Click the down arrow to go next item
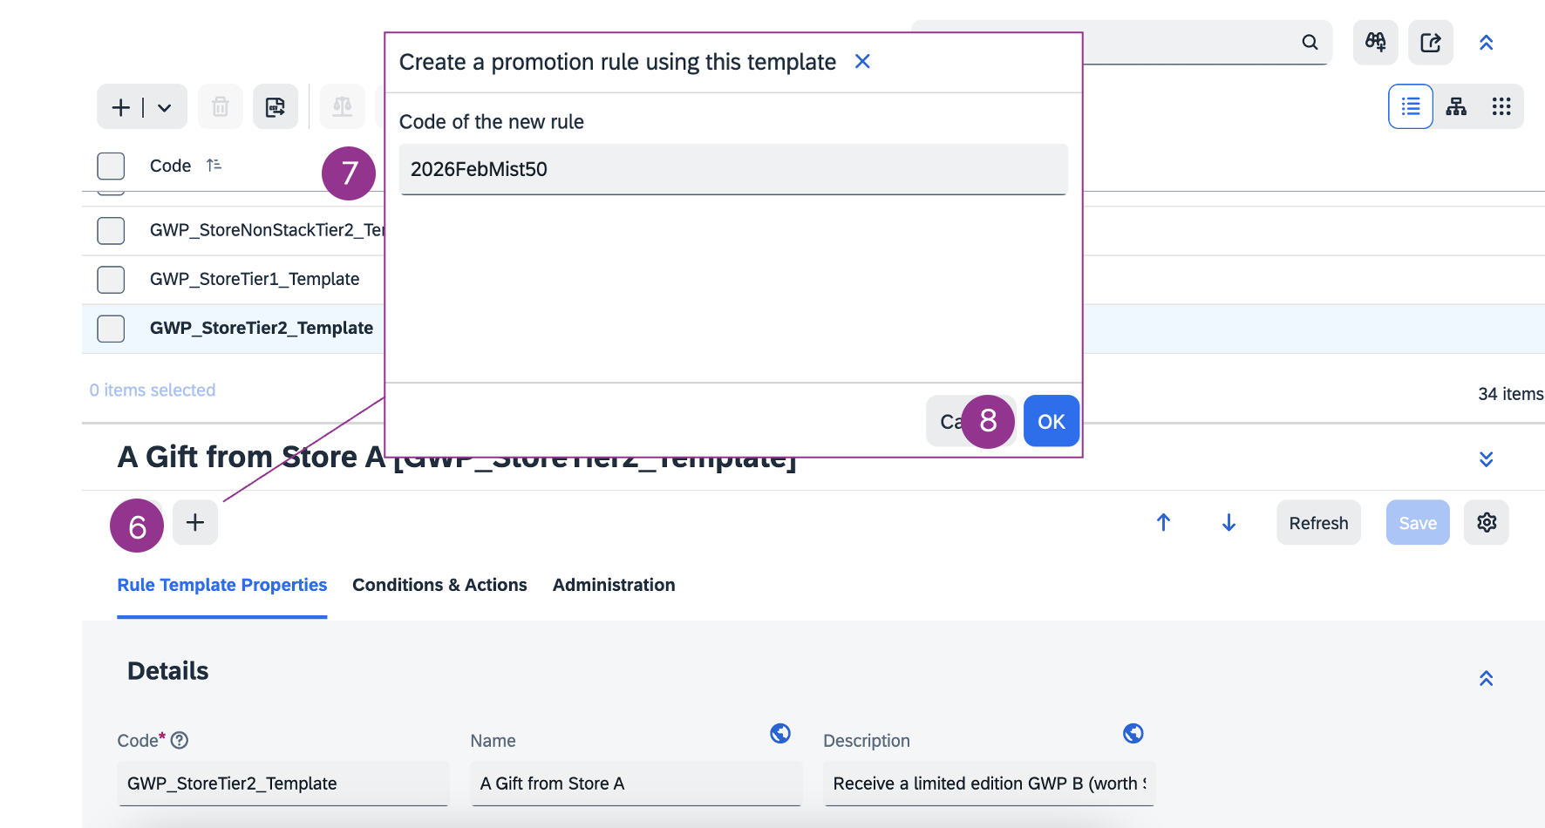This screenshot has height=828, width=1545. 1229,522
